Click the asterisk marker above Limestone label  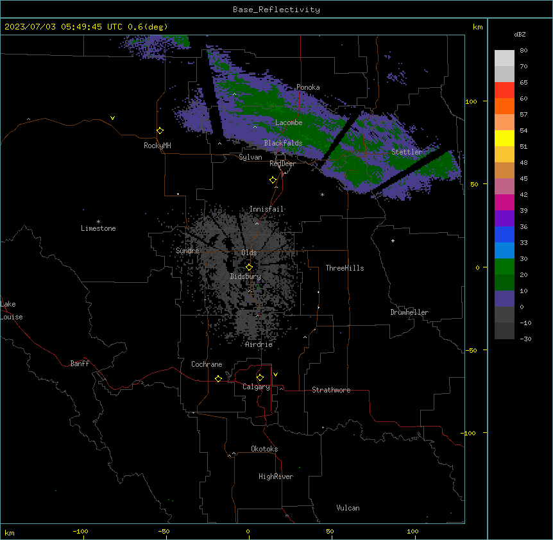point(98,222)
